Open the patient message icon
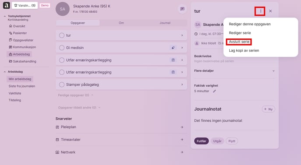Viewport: 301px width, 165px height. (182, 9)
